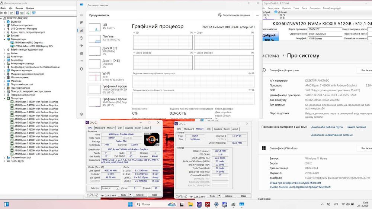This screenshot has width=372, height=209.
Task: Switch to Graphics tab in right CPU-Z window
Action: click(218, 129)
